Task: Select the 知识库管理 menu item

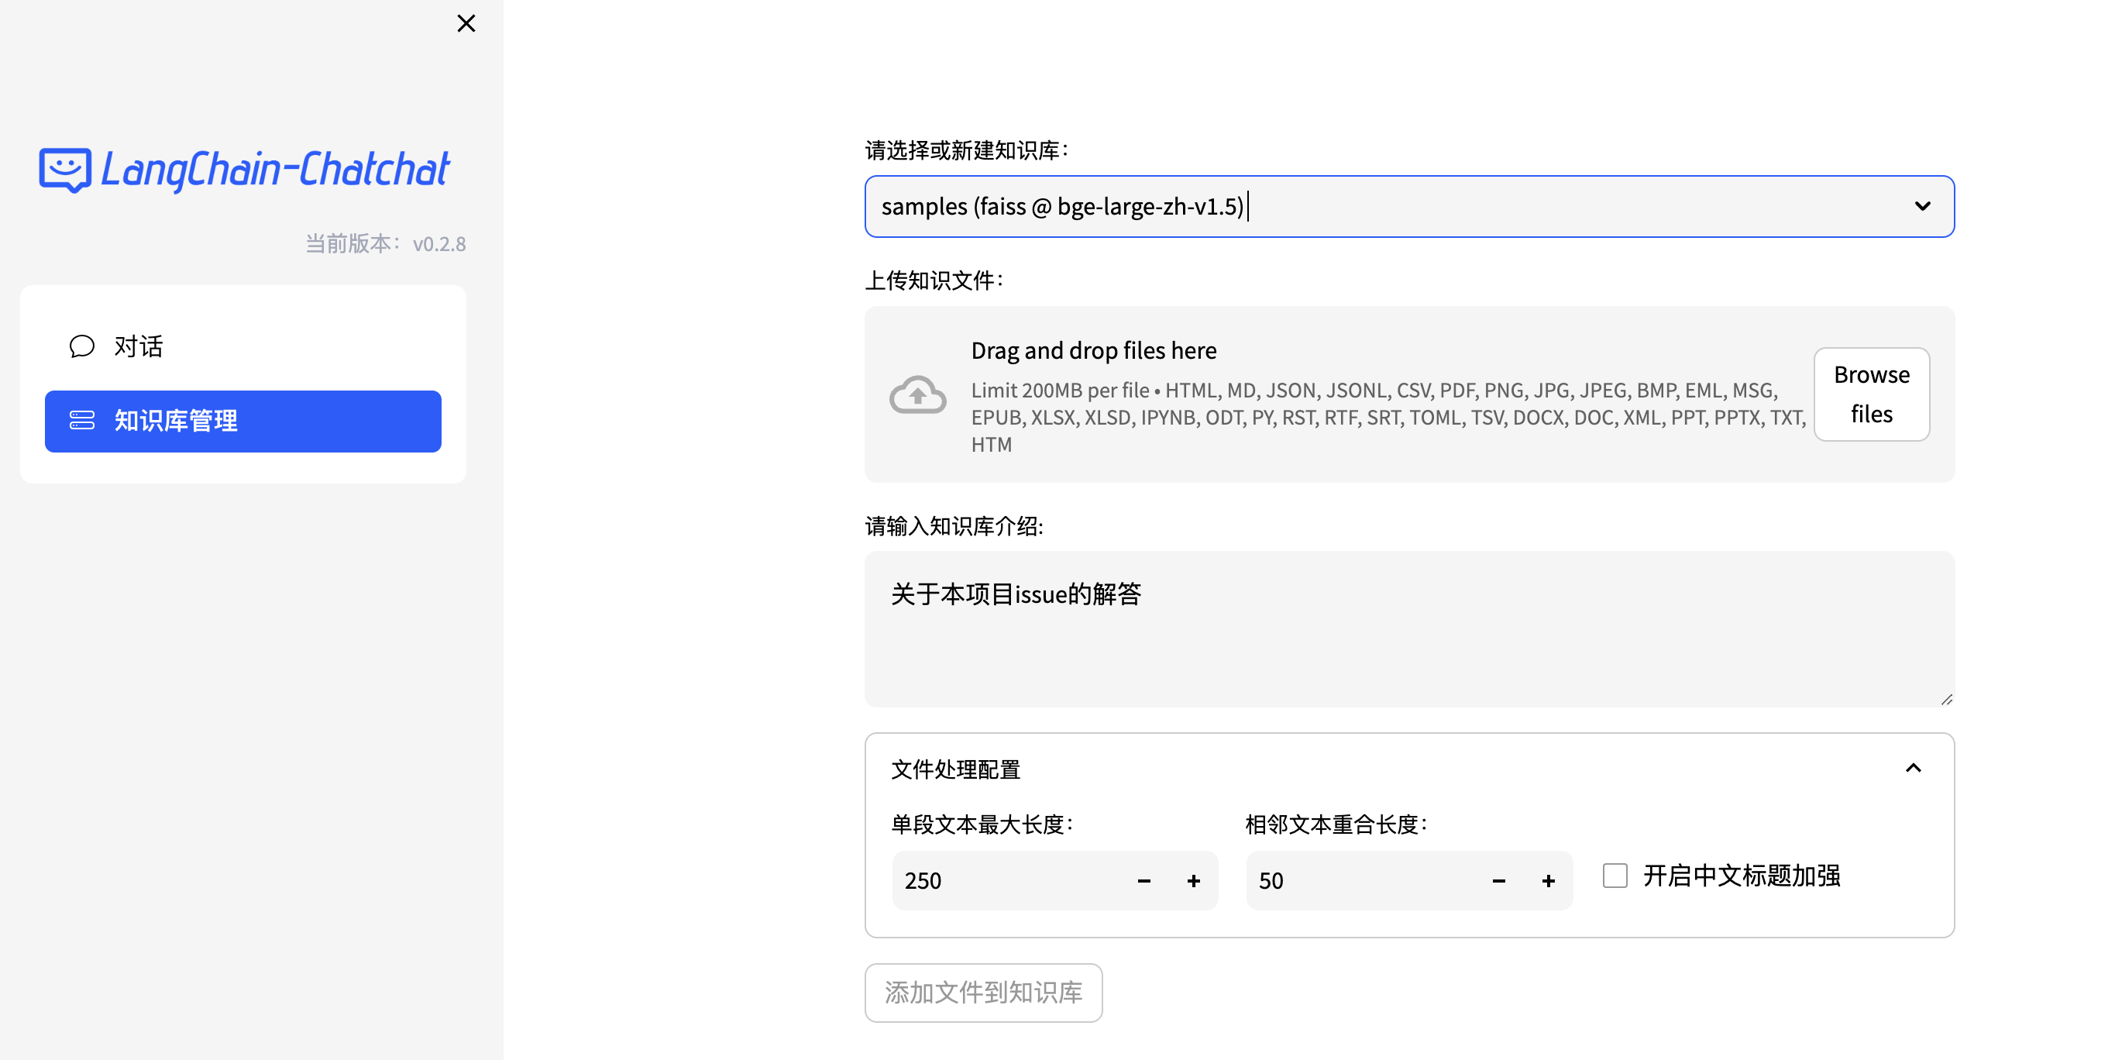Action: (243, 421)
